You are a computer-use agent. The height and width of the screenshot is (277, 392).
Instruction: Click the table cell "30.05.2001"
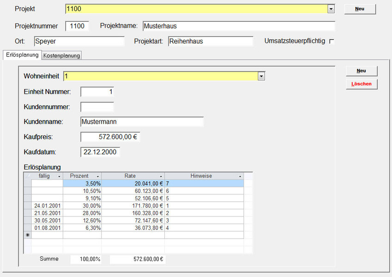pyautogui.click(x=47, y=221)
